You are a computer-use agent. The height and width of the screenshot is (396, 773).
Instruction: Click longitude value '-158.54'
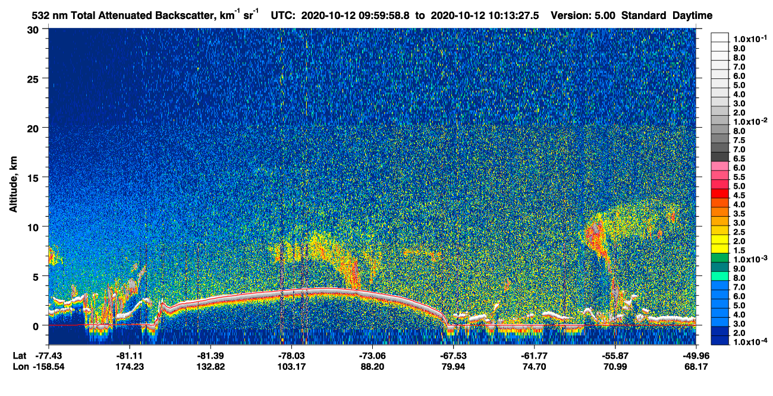(x=49, y=367)
